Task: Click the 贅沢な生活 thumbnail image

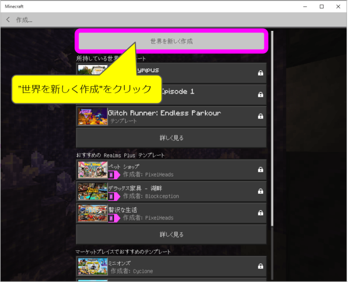Action: click(x=93, y=213)
